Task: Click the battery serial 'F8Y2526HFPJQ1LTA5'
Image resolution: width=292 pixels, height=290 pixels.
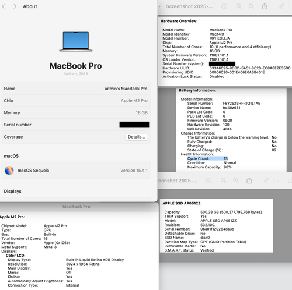Action: coord(242,104)
